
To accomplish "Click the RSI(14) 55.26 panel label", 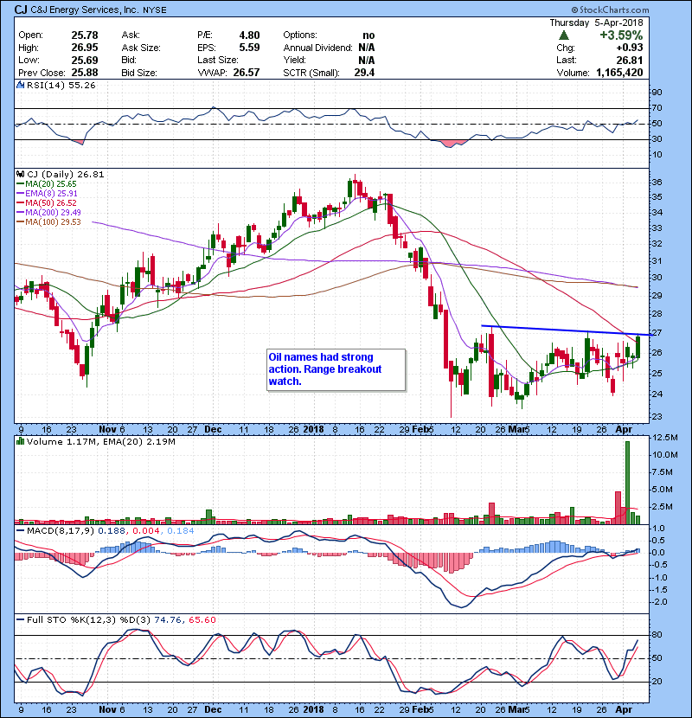I will [61, 85].
